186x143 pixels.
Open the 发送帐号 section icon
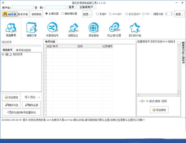(11, 28)
